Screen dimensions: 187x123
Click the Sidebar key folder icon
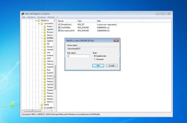45,82
